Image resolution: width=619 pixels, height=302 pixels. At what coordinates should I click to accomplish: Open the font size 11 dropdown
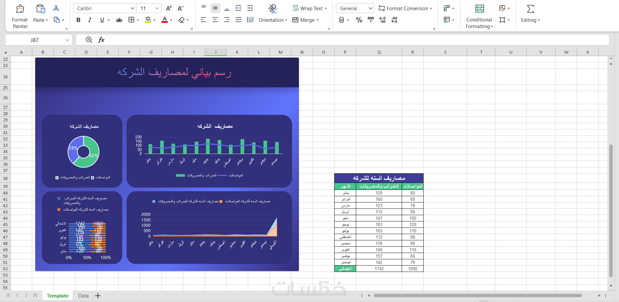coord(157,8)
